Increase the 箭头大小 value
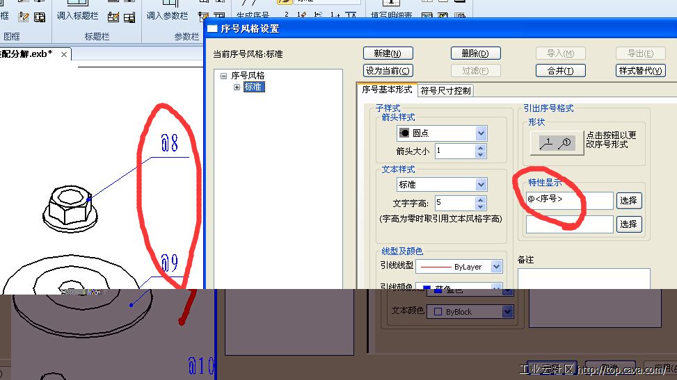Image resolution: width=677 pixels, height=380 pixels. pyautogui.click(x=481, y=147)
